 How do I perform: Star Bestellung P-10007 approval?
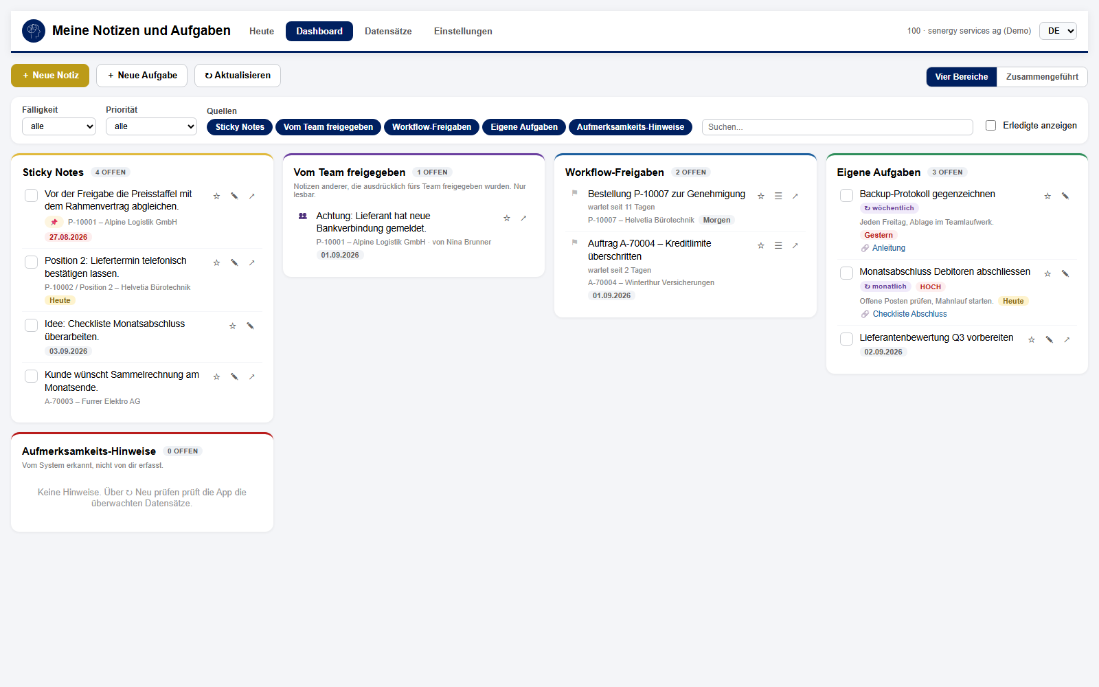click(761, 196)
